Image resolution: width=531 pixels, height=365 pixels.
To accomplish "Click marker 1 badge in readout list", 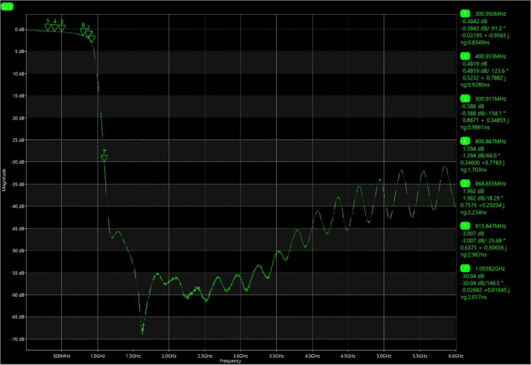I will click(465, 226).
